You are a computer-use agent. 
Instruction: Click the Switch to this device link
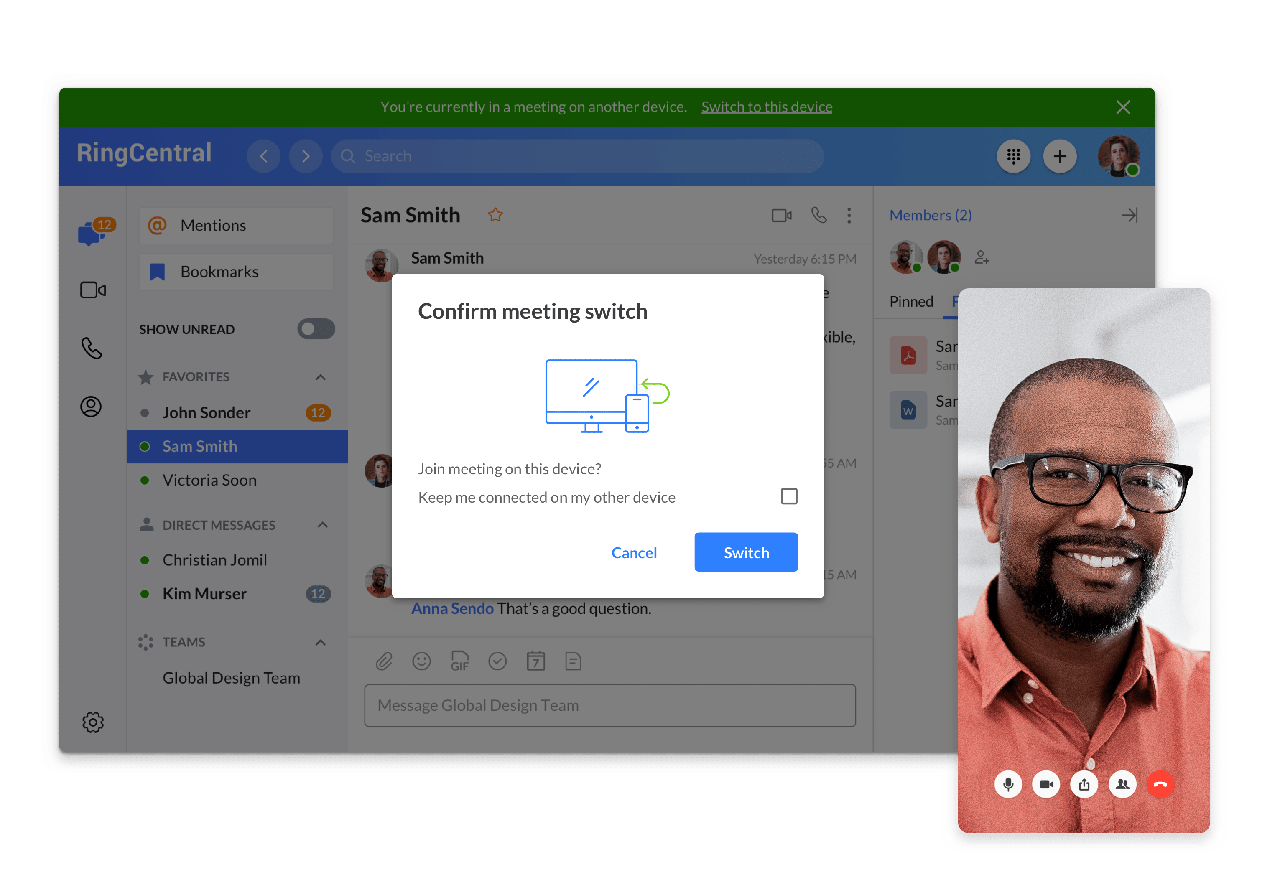pos(767,107)
